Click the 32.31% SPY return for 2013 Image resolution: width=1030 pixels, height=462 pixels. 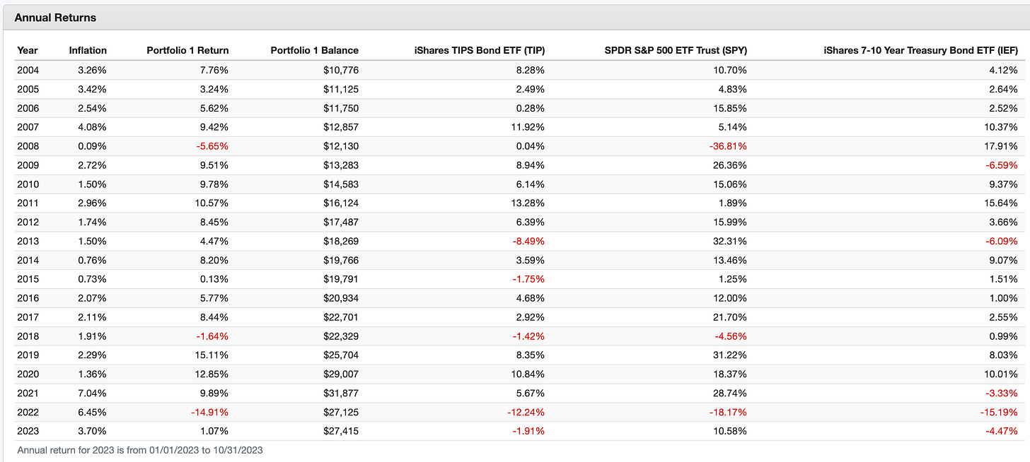click(x=731, y=242)
